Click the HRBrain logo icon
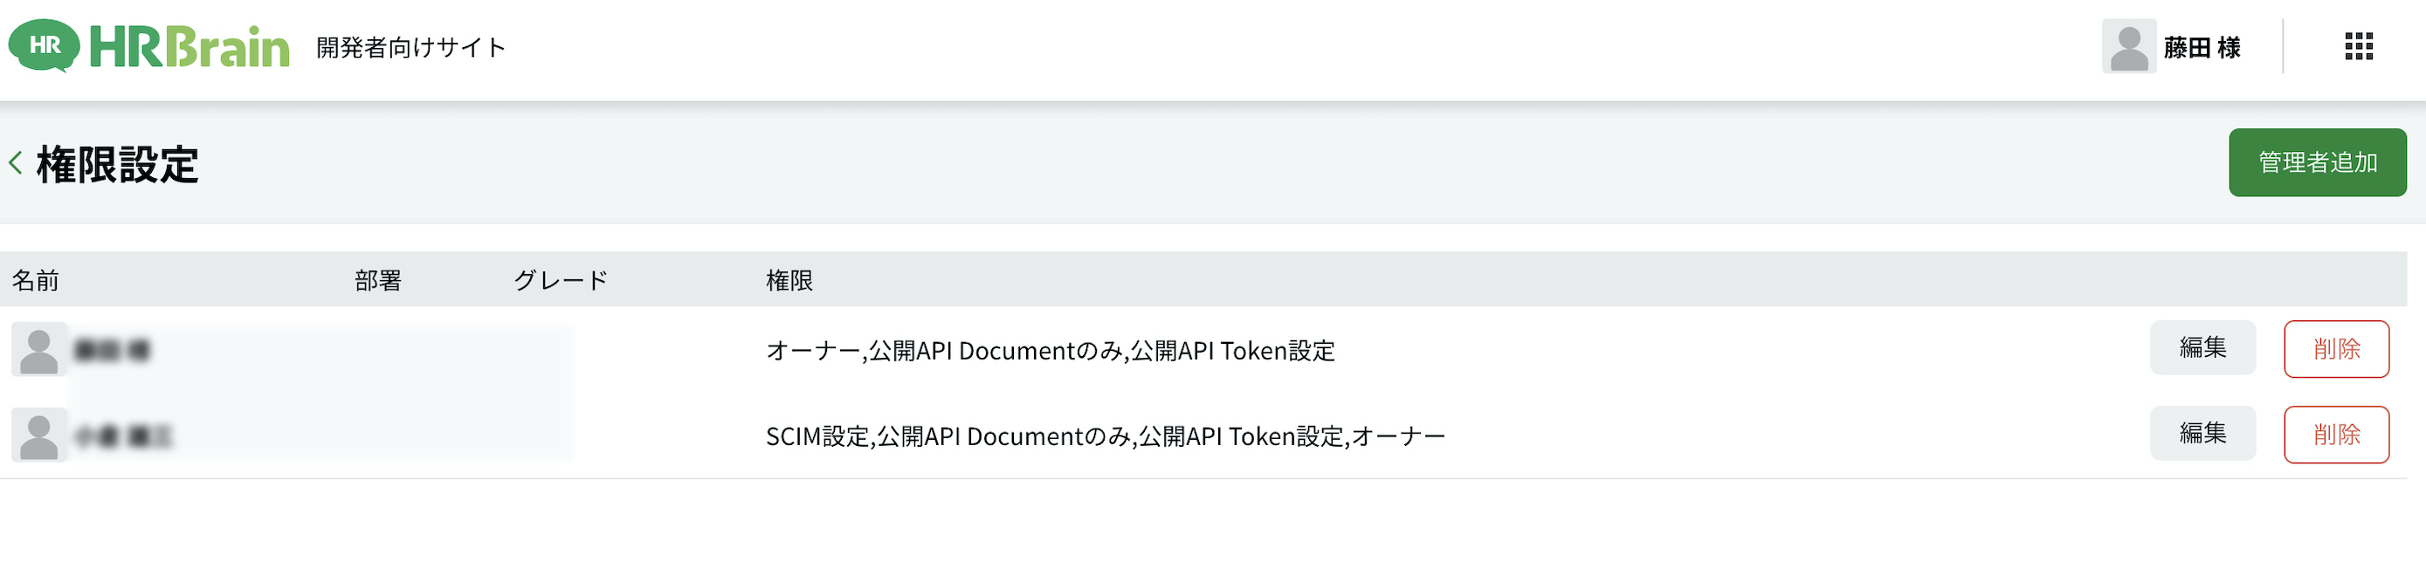The width and height of the screenshot is (2426, 562). (x=45, y=45)
